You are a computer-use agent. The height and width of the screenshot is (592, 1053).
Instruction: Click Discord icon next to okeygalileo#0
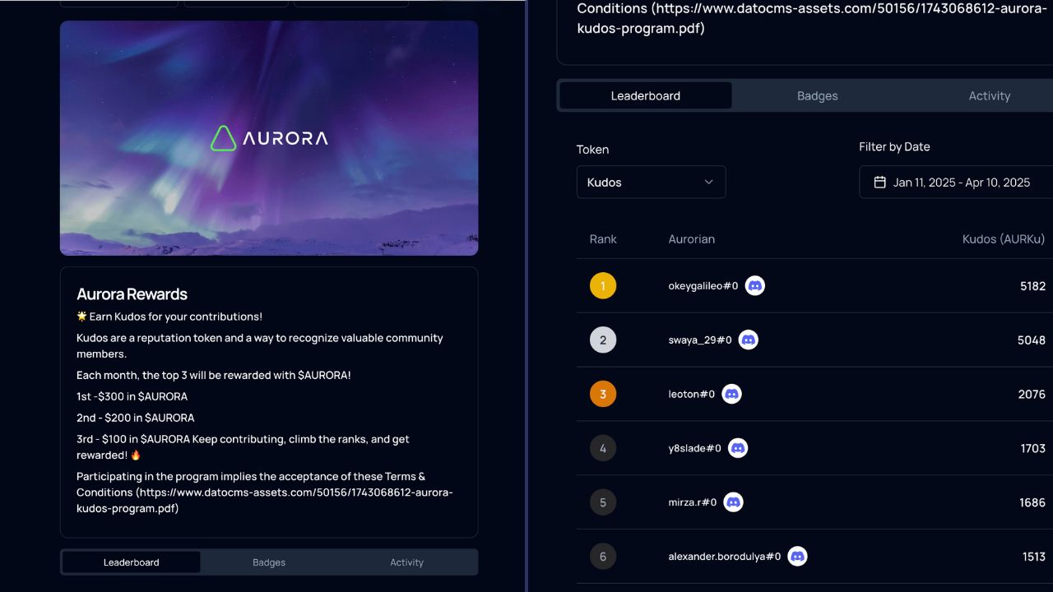(754, 285)
